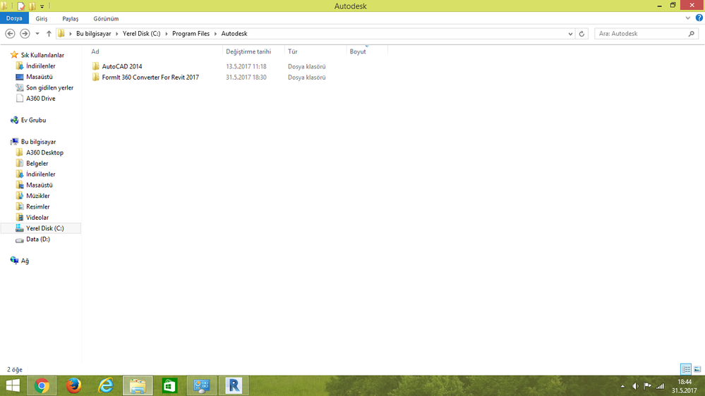Show hidden tray icons arrow
This screenshot has width=705, height=396.
pos(622,386)
